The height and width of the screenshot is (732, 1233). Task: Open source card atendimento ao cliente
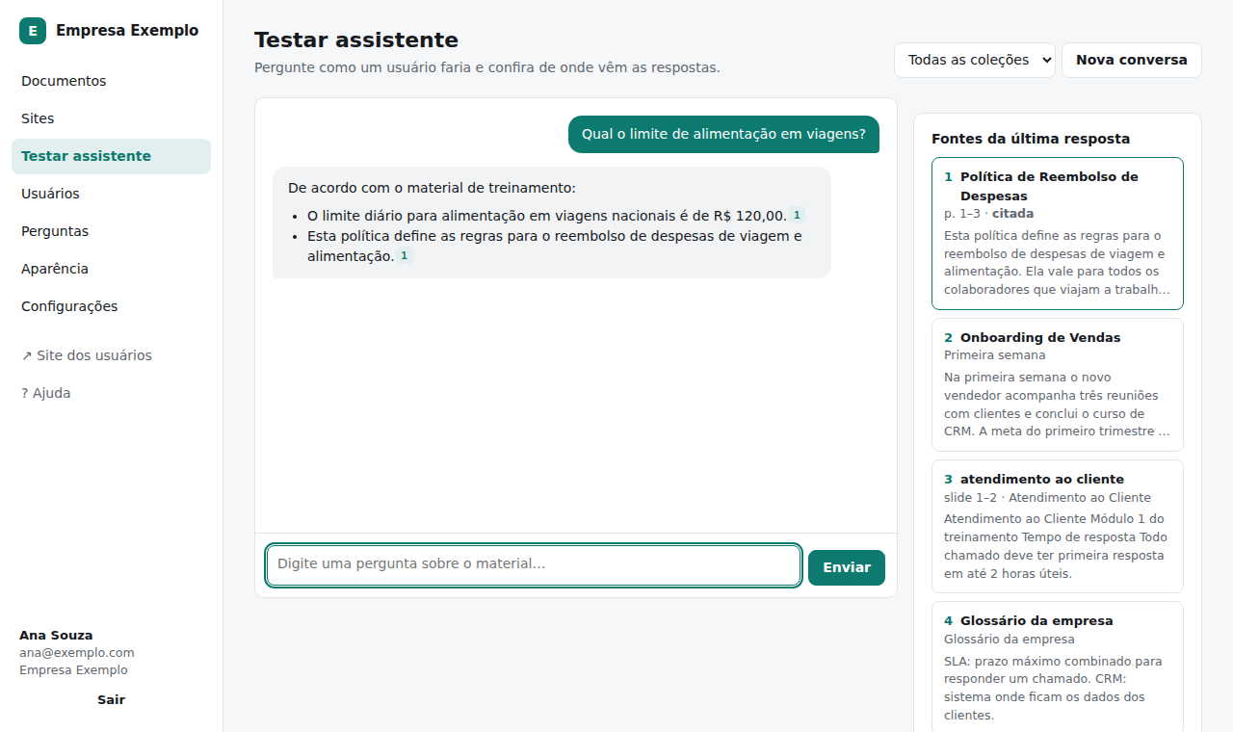click(x=1058, y=526)
